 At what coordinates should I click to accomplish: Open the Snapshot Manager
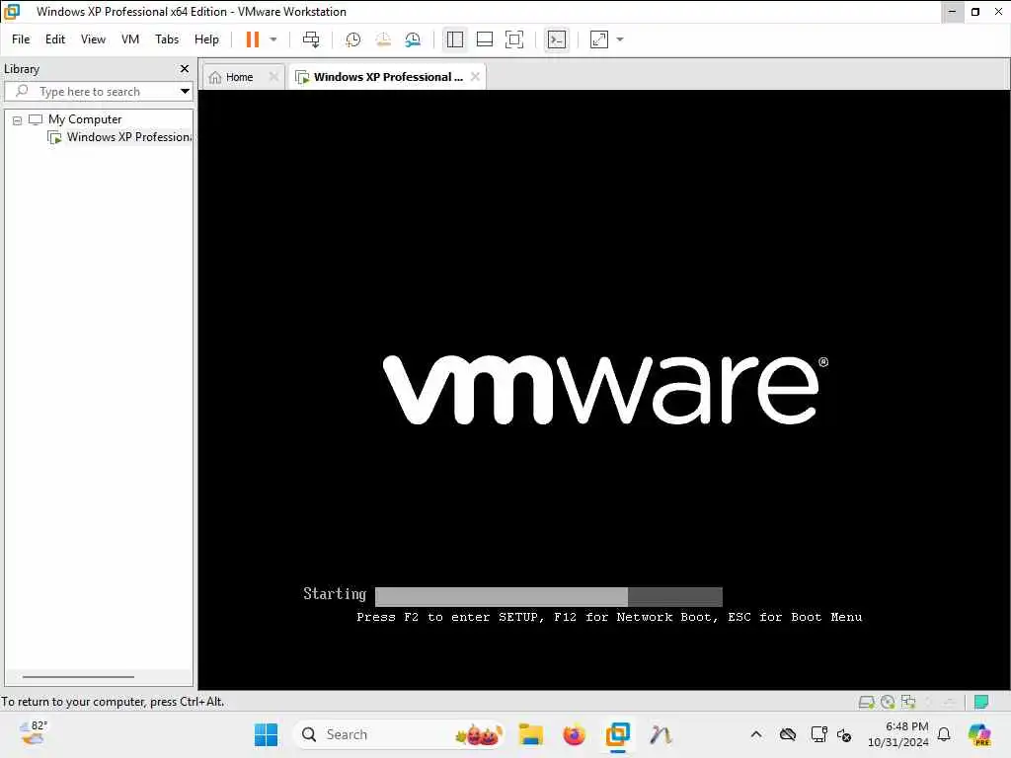click(413, 39)
